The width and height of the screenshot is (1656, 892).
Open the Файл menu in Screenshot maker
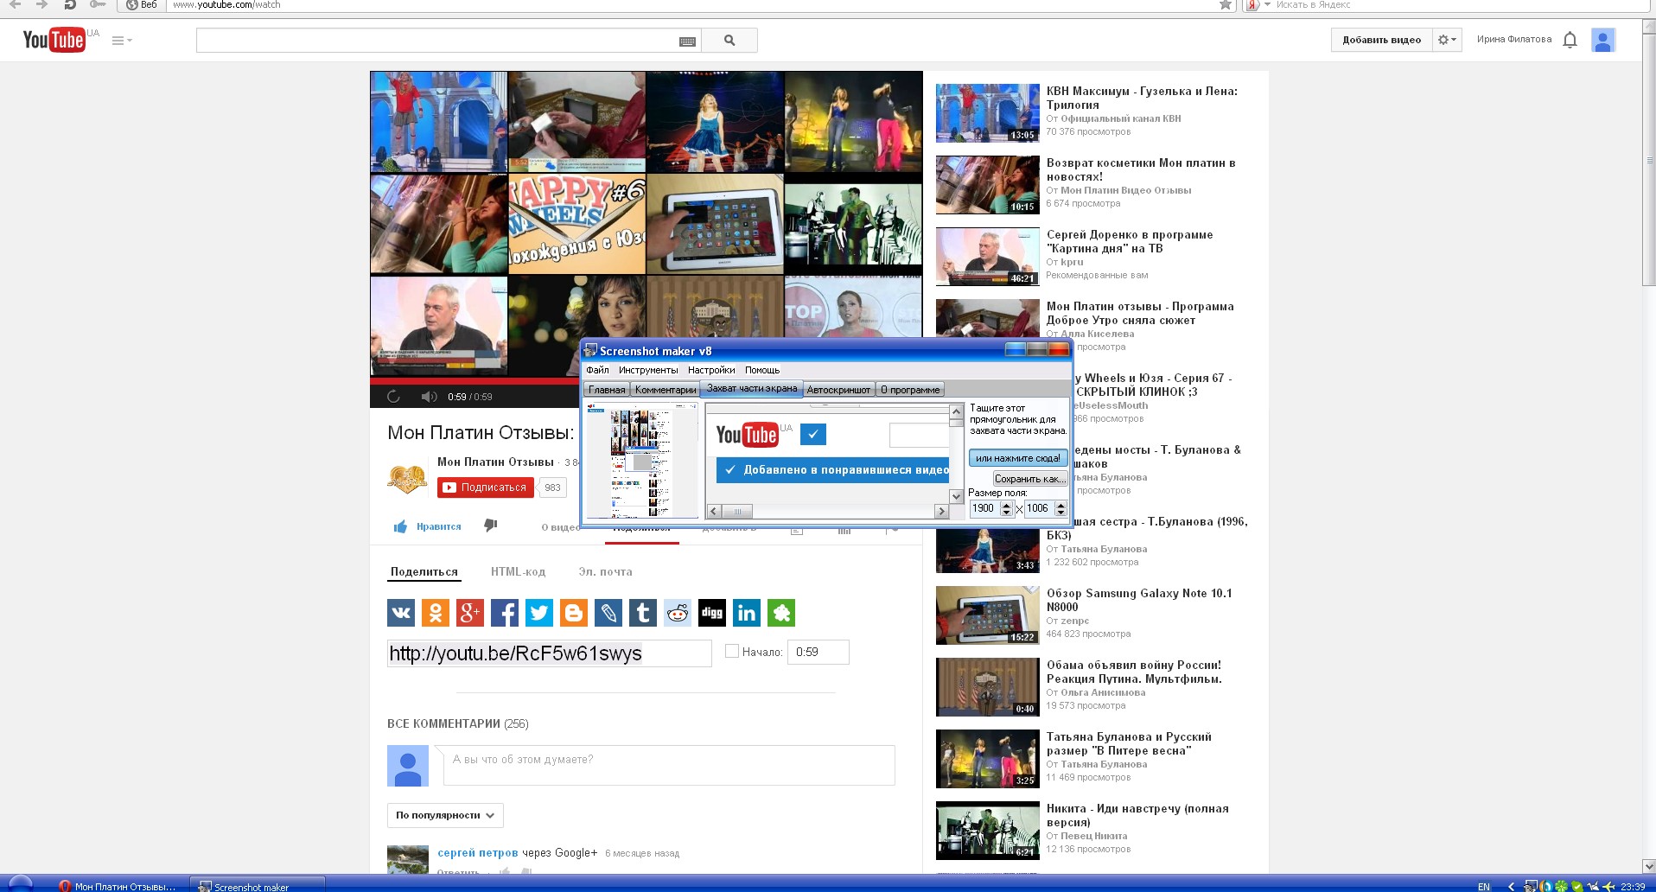pyautogui.click(x=597, y=370)
